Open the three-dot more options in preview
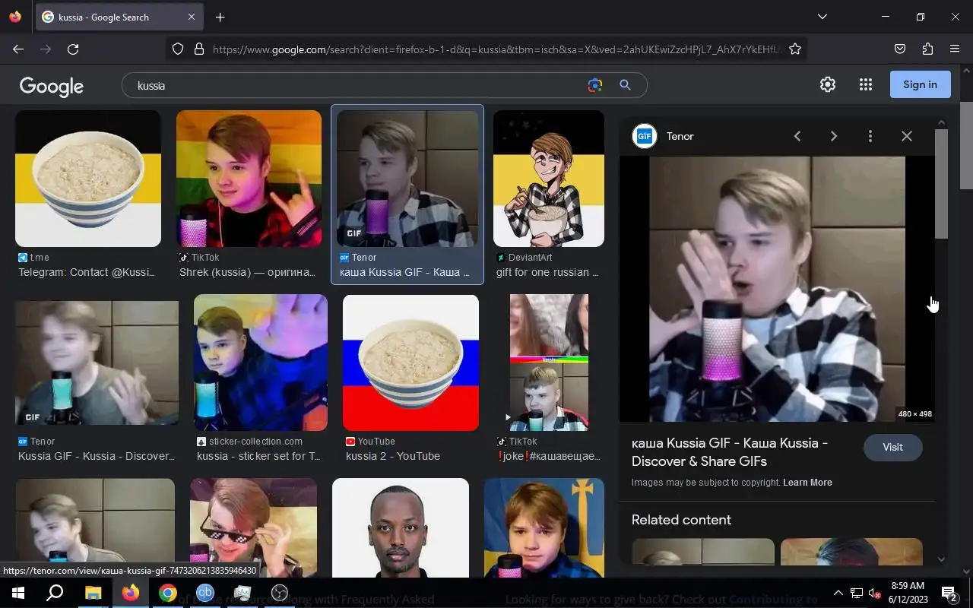This screenshot has height=608, width=973. pyautogui.click(x=870, y=136)
